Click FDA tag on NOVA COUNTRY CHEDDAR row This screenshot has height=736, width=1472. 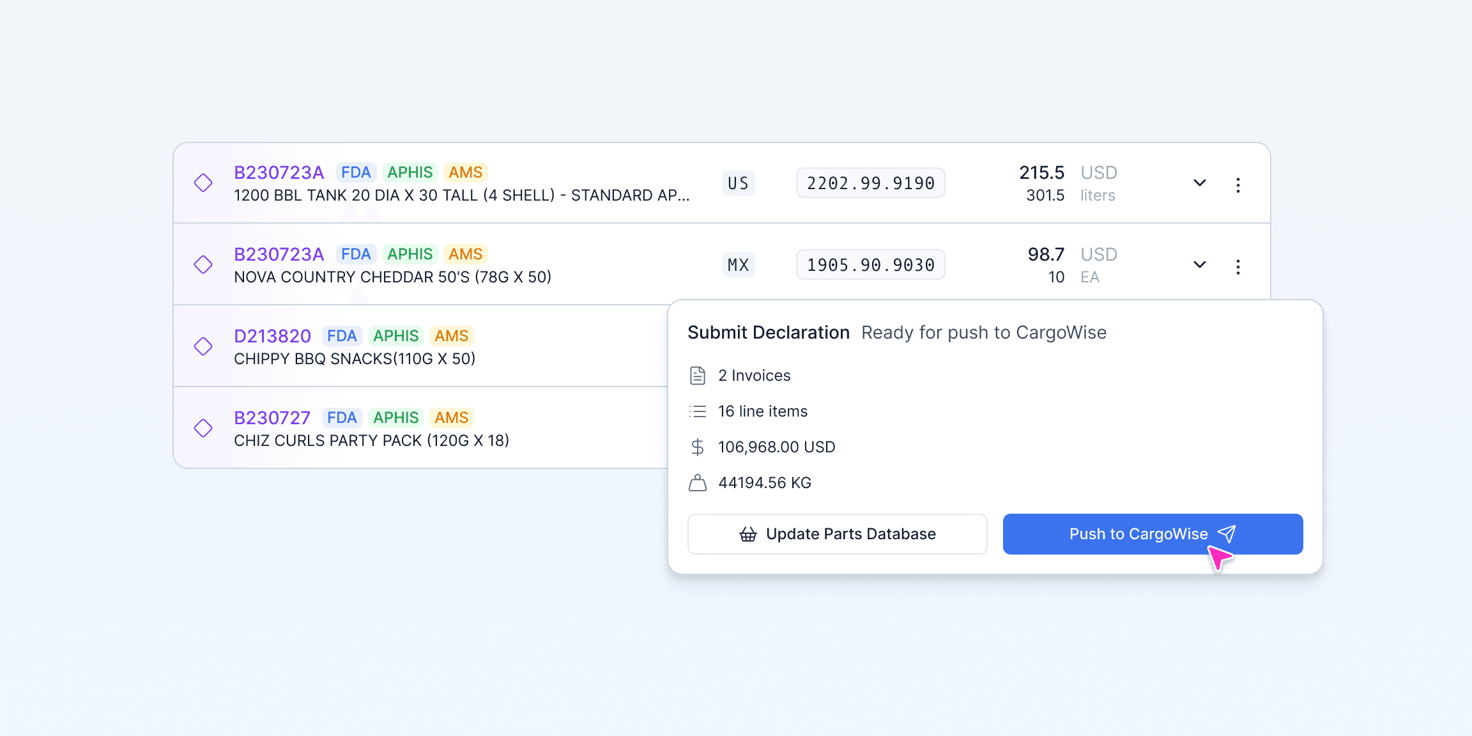(x=356, y=254)
